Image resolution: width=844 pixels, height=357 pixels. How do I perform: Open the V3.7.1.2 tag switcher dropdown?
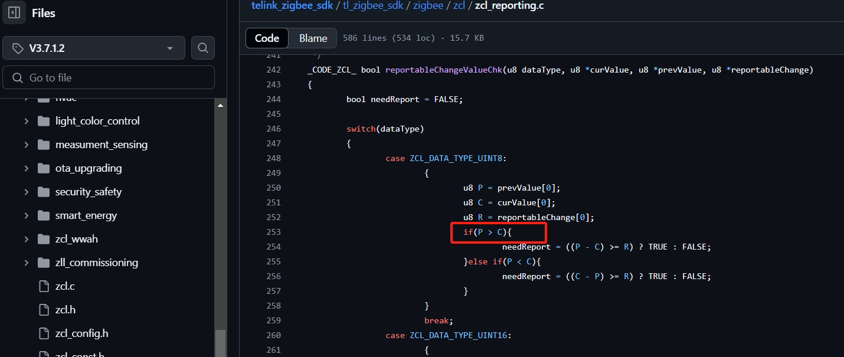94,48
